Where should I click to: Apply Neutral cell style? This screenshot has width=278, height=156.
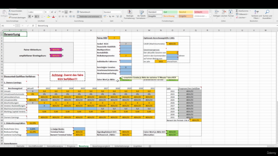(185, 12)
